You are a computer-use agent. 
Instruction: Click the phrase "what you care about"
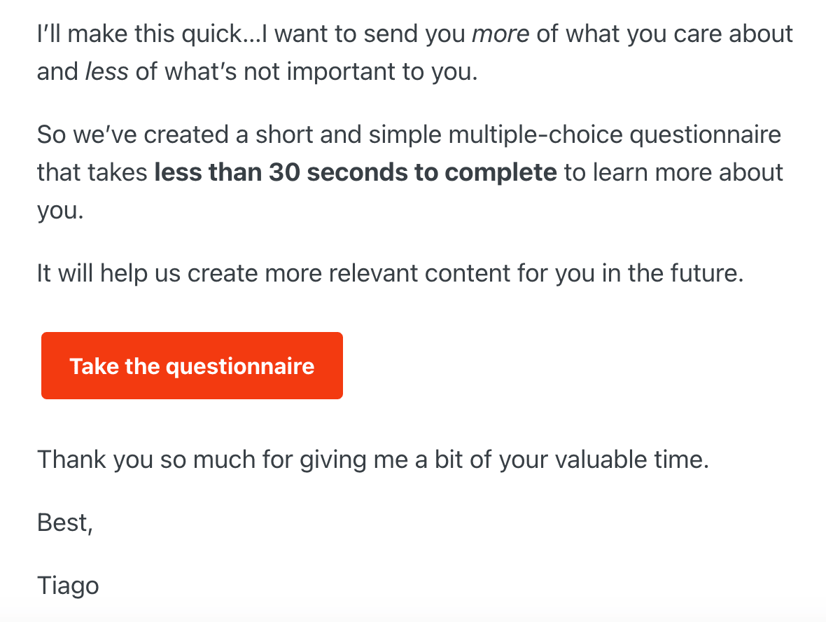point(679,34)
